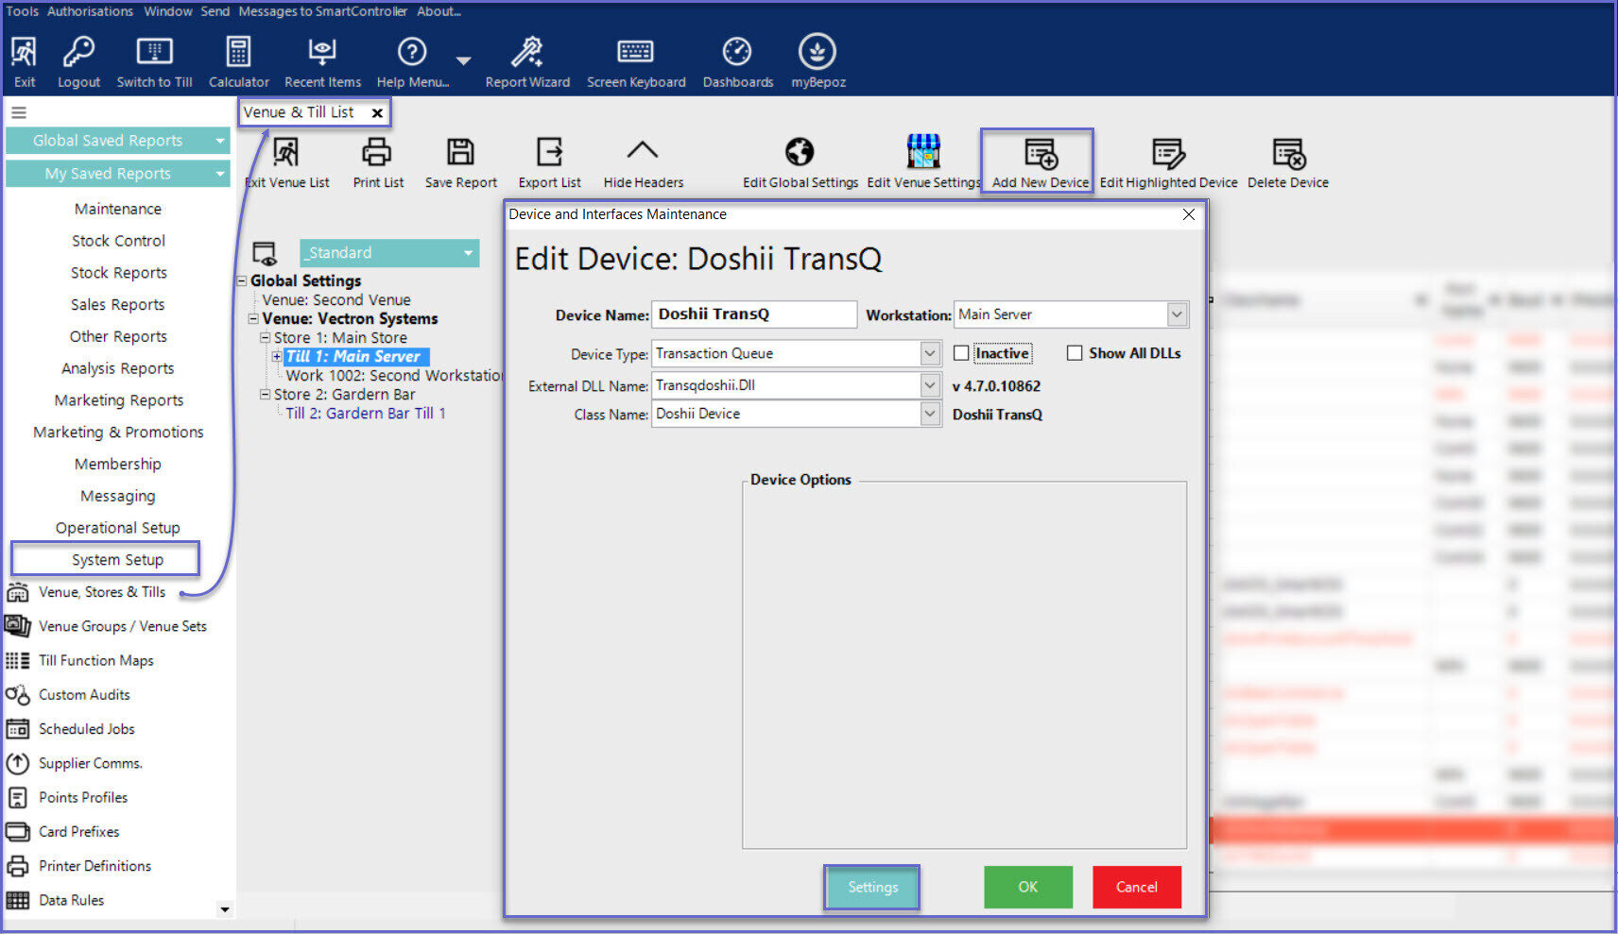Open the Tools menu

click(22, 11)
